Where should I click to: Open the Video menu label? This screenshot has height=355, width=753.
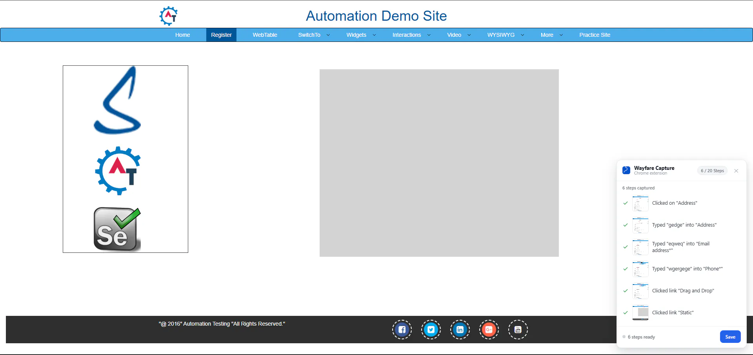click(454, 35)
